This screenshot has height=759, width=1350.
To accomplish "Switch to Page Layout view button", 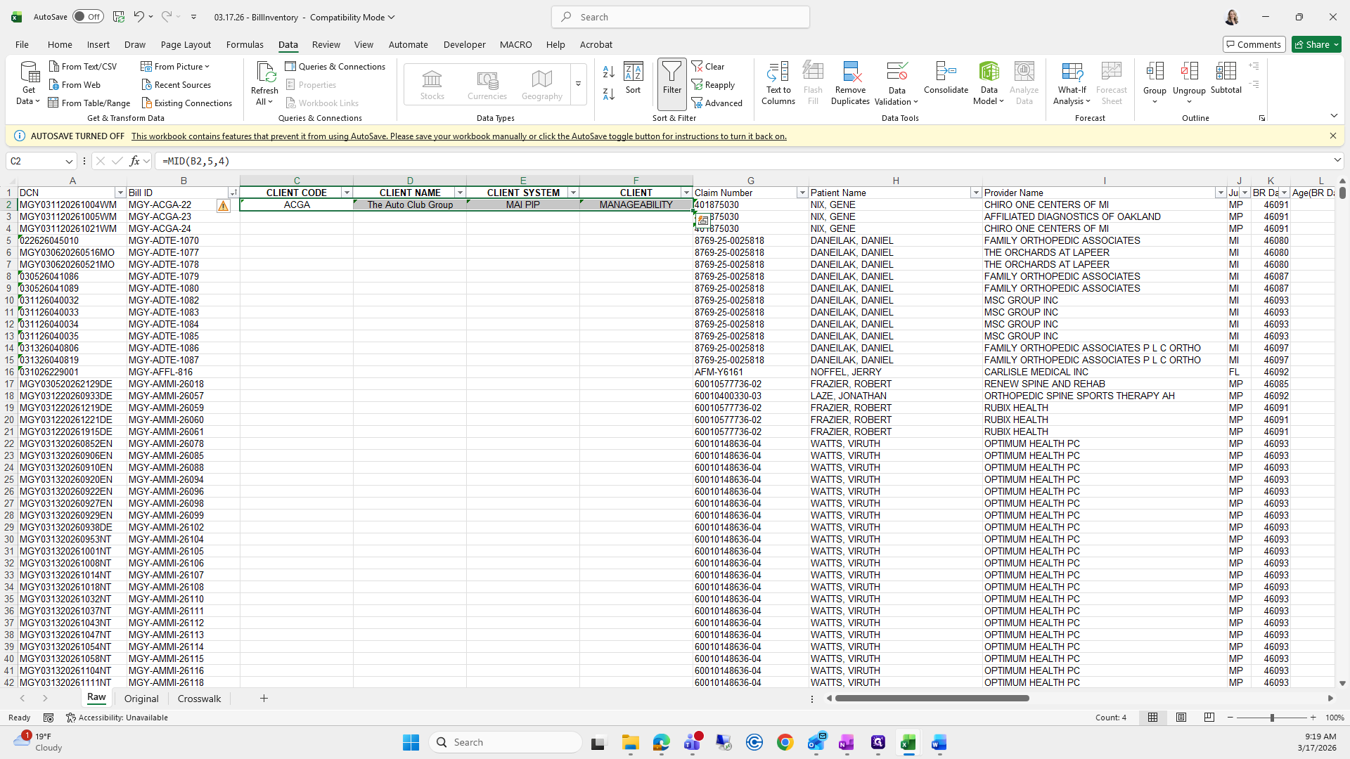I will (x=1181, y=718).
